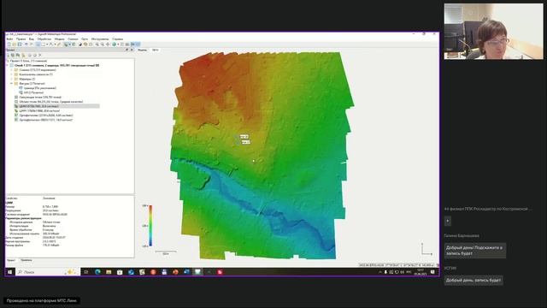
Task: Reset the view with the crosshair arrows icon
Action: pos(108,44)
